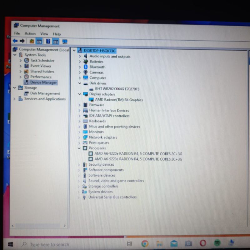Screen dimensions: 250x250
Task: Select the Computer device category
Action: 97,78
